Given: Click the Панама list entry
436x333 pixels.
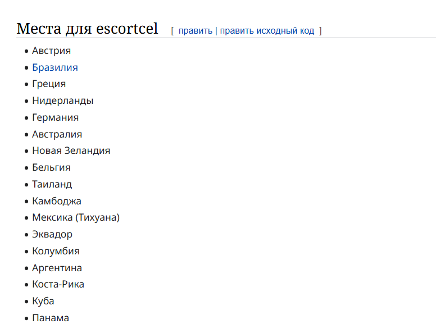Looking at the screenshot, I should 51,318.
